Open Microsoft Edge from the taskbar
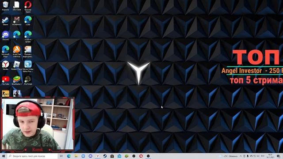283x159 pixels. (x=69, y=156)
